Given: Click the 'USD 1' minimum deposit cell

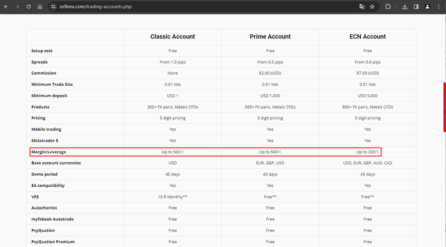Looking at the screenshot, I should pyautogui.click(x=173, y=95).
